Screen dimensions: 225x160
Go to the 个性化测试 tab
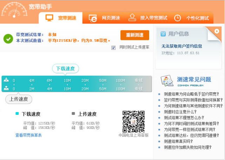coord(192,18)
